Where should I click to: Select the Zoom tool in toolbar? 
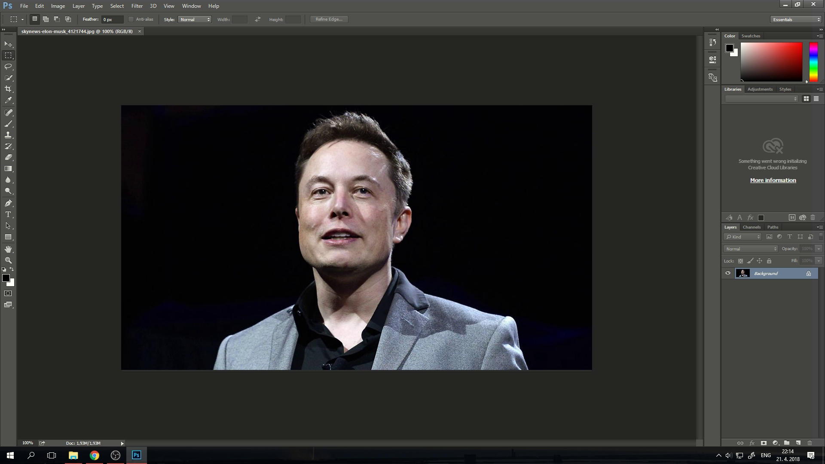(8, 260)
